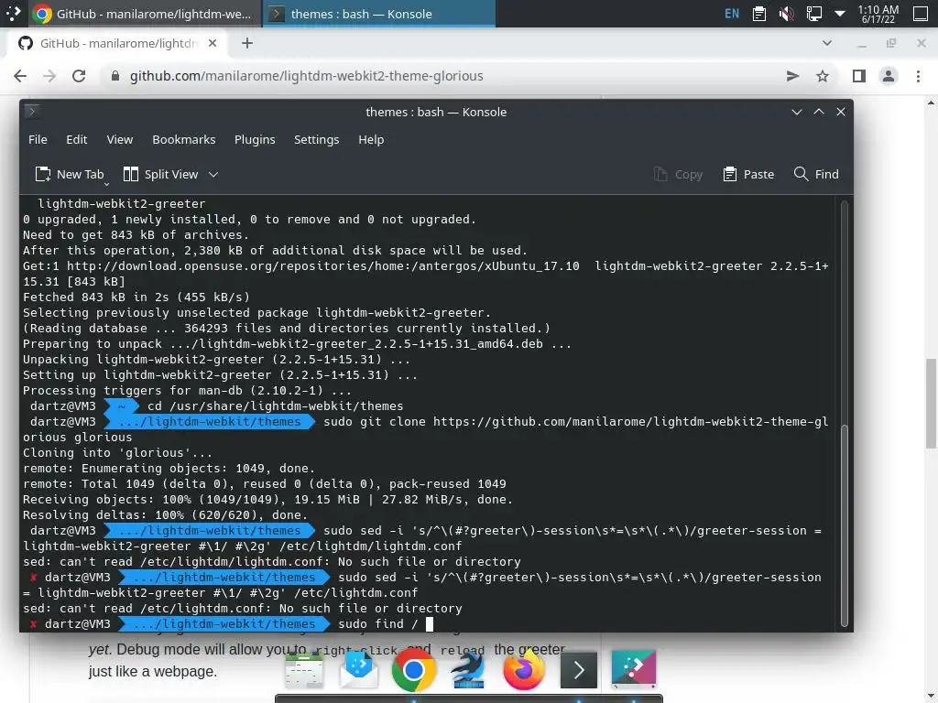This screenshot has height=703, width=938.
Task: Open the Plasma desktop icon in dock
Action: (x=634, y=669)
